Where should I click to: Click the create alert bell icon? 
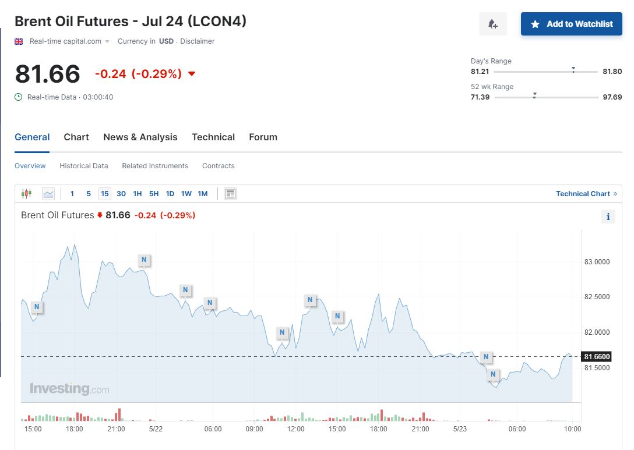point(492,24)
